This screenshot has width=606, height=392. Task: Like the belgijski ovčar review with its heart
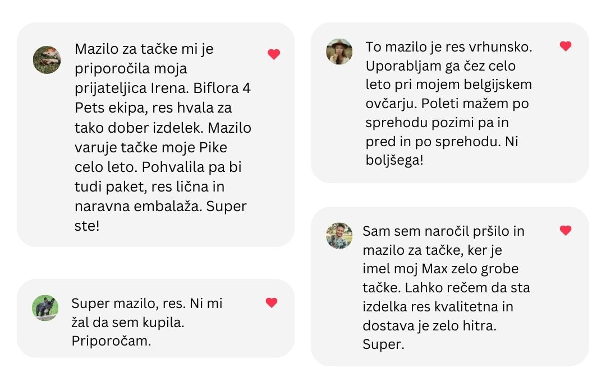[566, 46]
